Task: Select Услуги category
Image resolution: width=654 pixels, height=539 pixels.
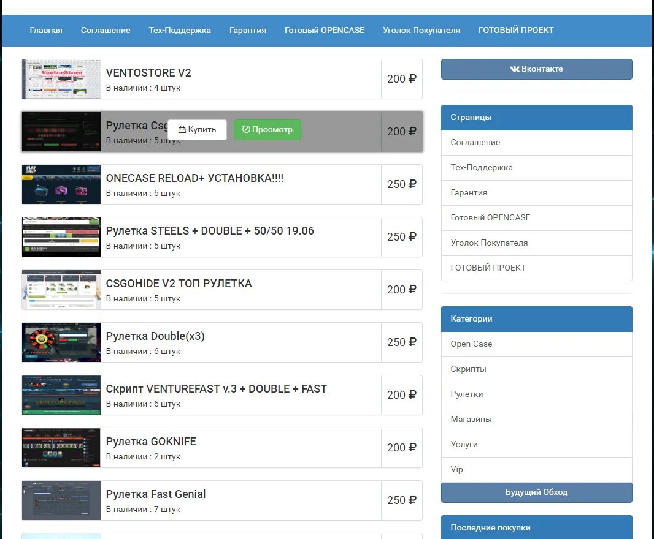Action: point(536,445)
